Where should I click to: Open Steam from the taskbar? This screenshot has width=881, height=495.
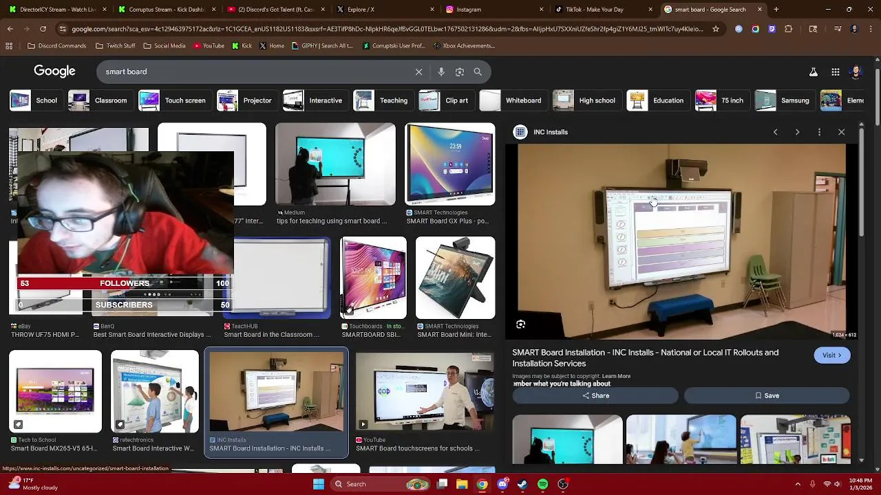[x=522, y=484]
